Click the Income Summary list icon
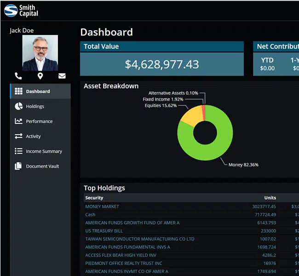 click(18, 151)
